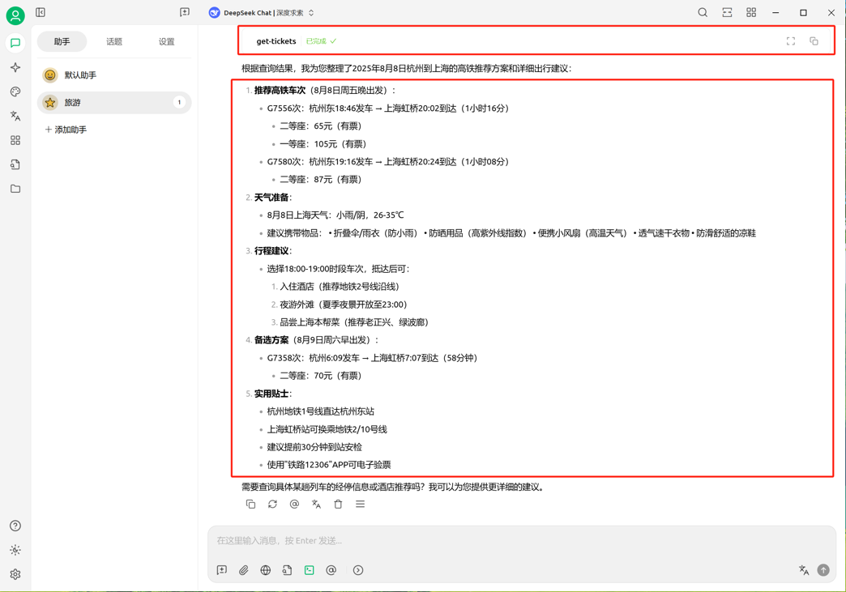846x592 pixels.
Task: Click the G7358次 train line text
Action: coord(372,358)
